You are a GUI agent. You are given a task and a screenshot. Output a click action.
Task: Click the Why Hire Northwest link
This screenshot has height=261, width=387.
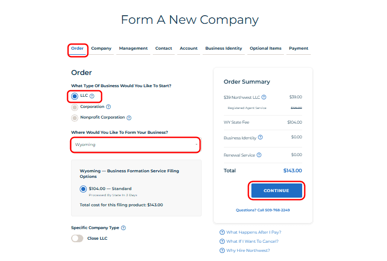click(x=248, y=250)
